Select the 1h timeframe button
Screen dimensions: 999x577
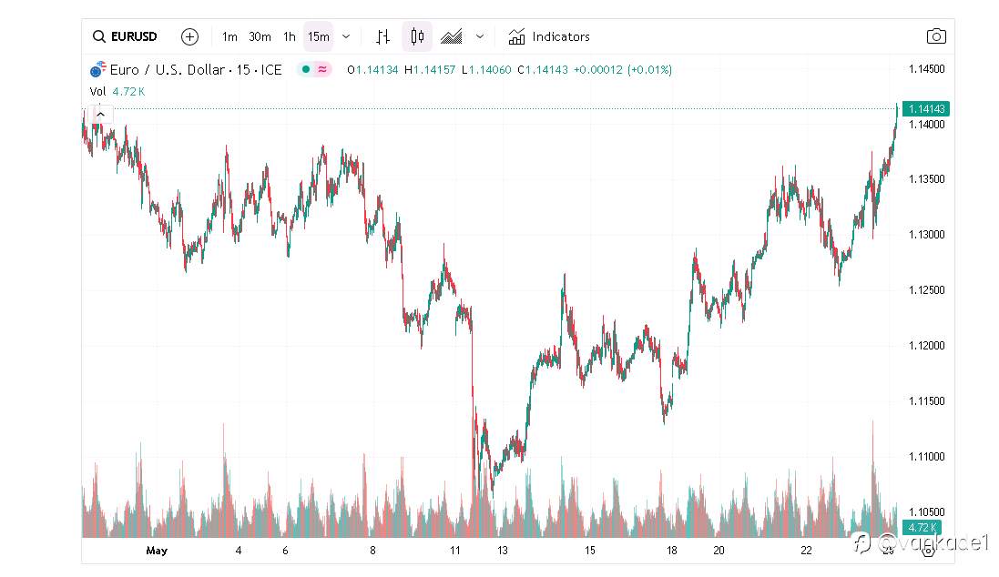(290, 37)
